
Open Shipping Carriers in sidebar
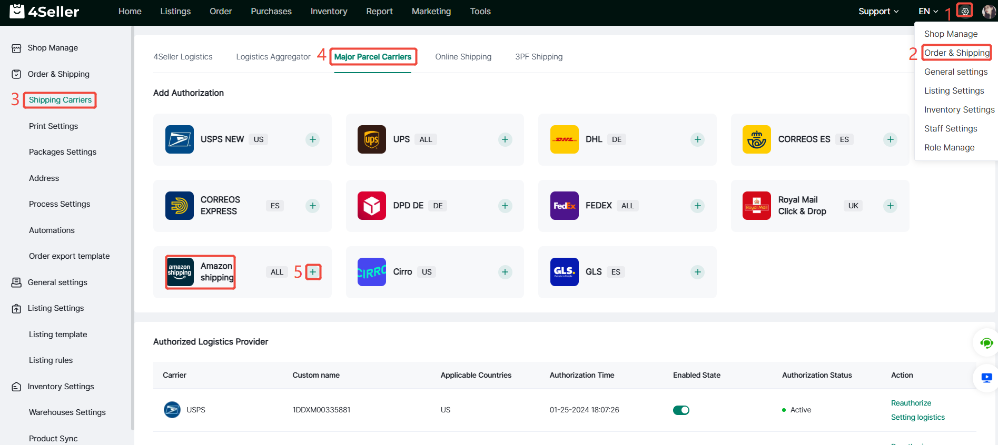[x=60, y=100]
